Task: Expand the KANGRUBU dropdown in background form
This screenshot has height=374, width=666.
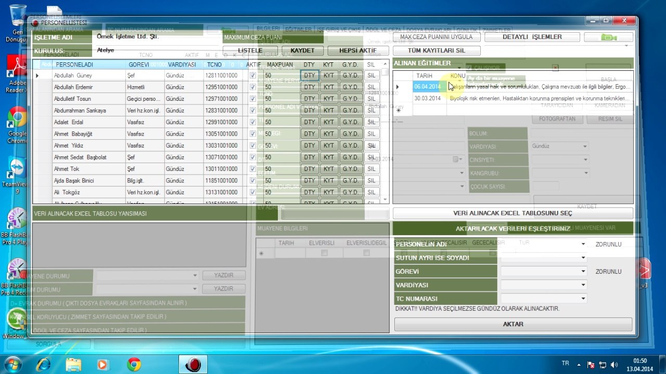Action: pyautogui.click(x=585, y=173)
